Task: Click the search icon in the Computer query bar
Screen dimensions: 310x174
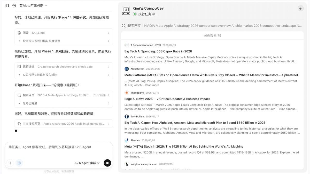Action: coord(124,26)
